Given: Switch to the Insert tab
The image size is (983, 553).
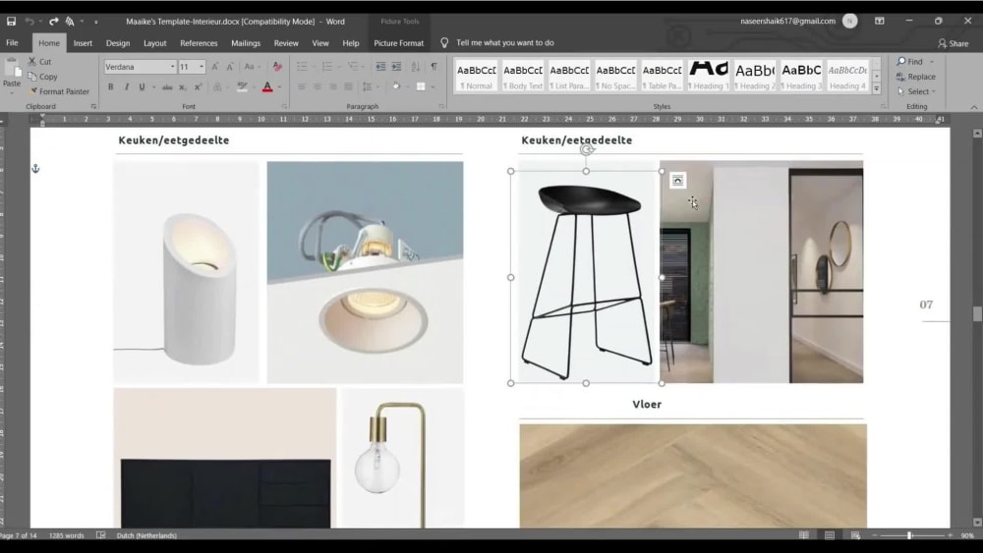Looking at the screenshot, I should click(83, 43).
